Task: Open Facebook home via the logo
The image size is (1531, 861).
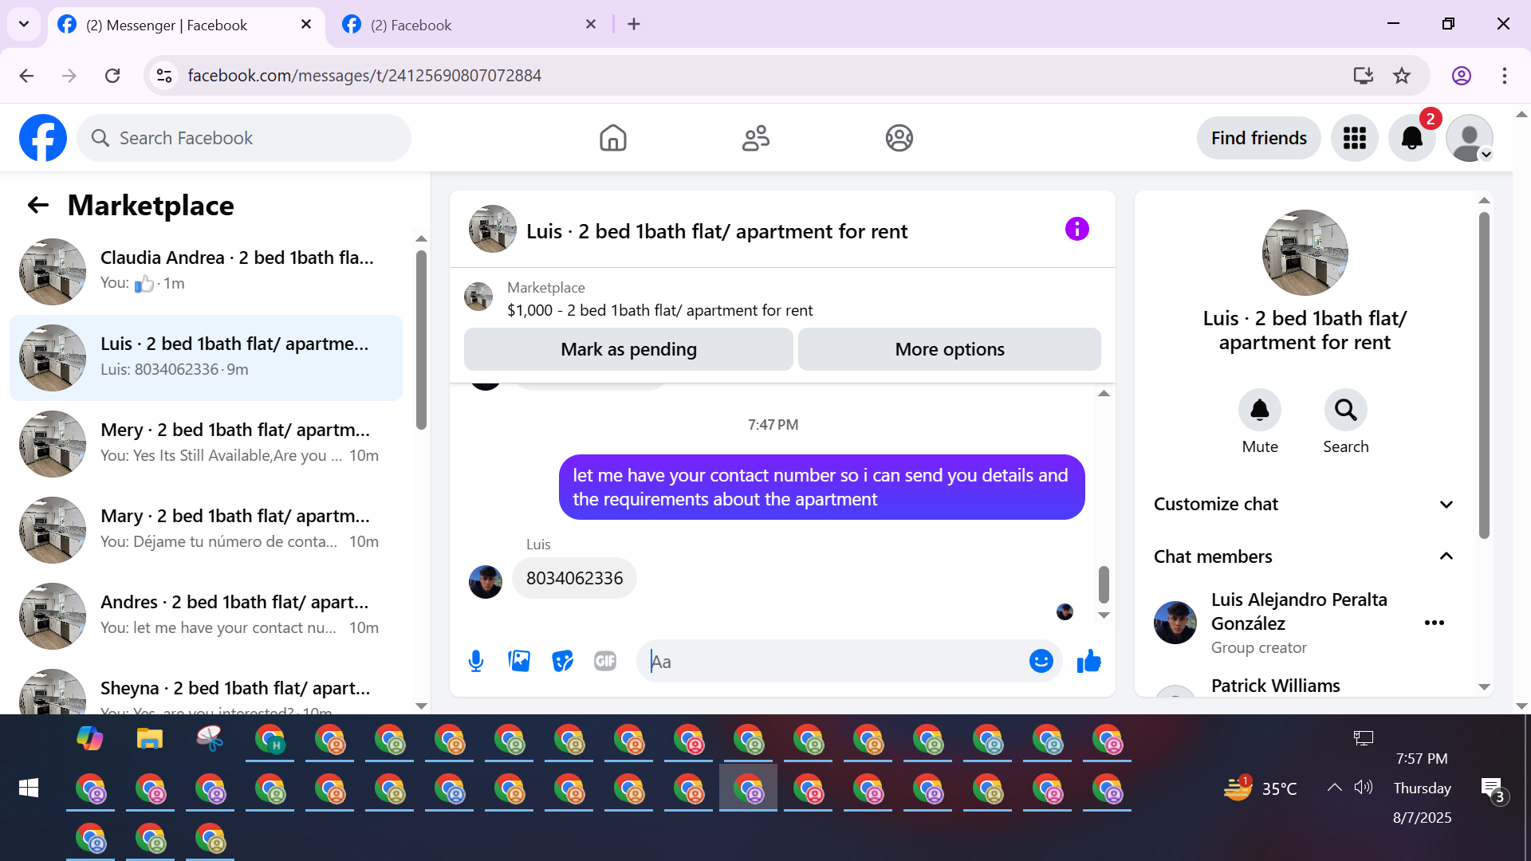Action: click(43, 138)
